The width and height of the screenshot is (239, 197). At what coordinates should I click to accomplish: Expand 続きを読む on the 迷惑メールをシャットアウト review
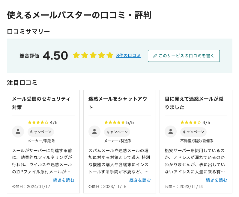pos(140,180)
